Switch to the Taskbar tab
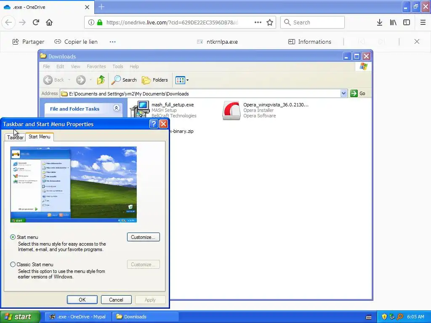This screenshot has height=323, width=431. pyautogui.click(x=16, y=138)
